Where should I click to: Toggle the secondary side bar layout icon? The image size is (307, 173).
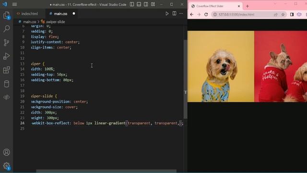(x=146, y=4)
